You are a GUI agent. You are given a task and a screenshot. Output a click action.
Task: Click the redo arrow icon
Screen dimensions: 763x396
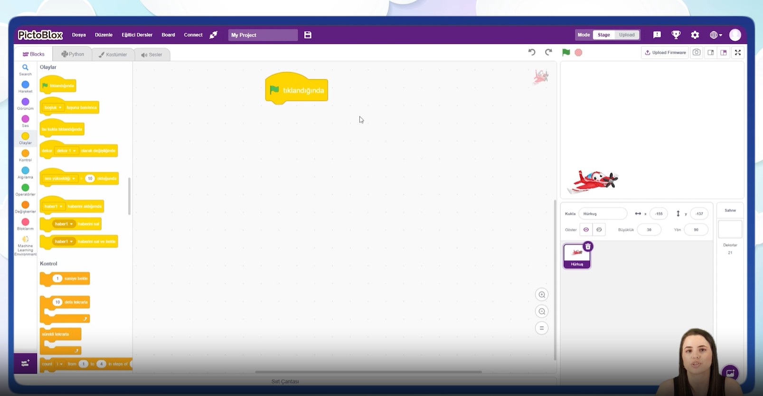coord(548,52)
